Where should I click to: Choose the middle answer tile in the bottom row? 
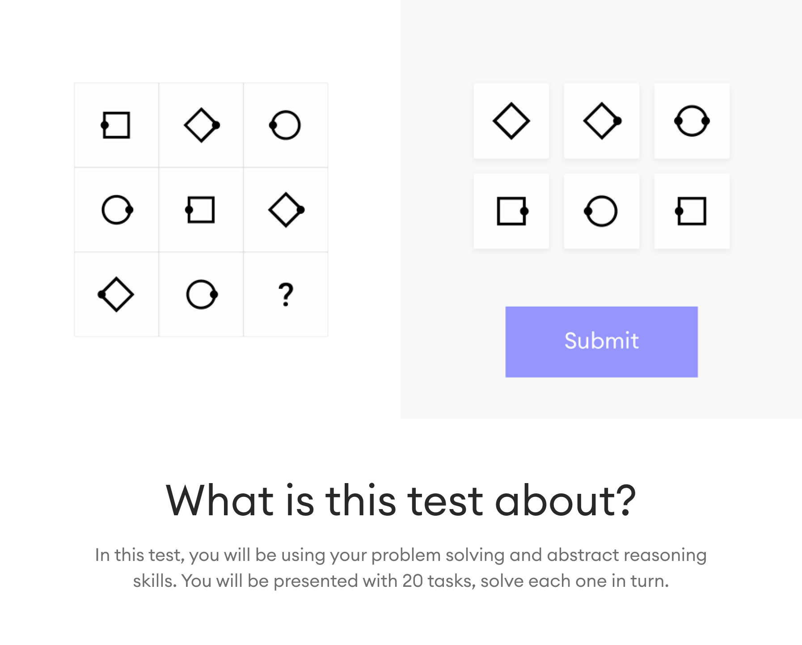click(x=601, y=210)
